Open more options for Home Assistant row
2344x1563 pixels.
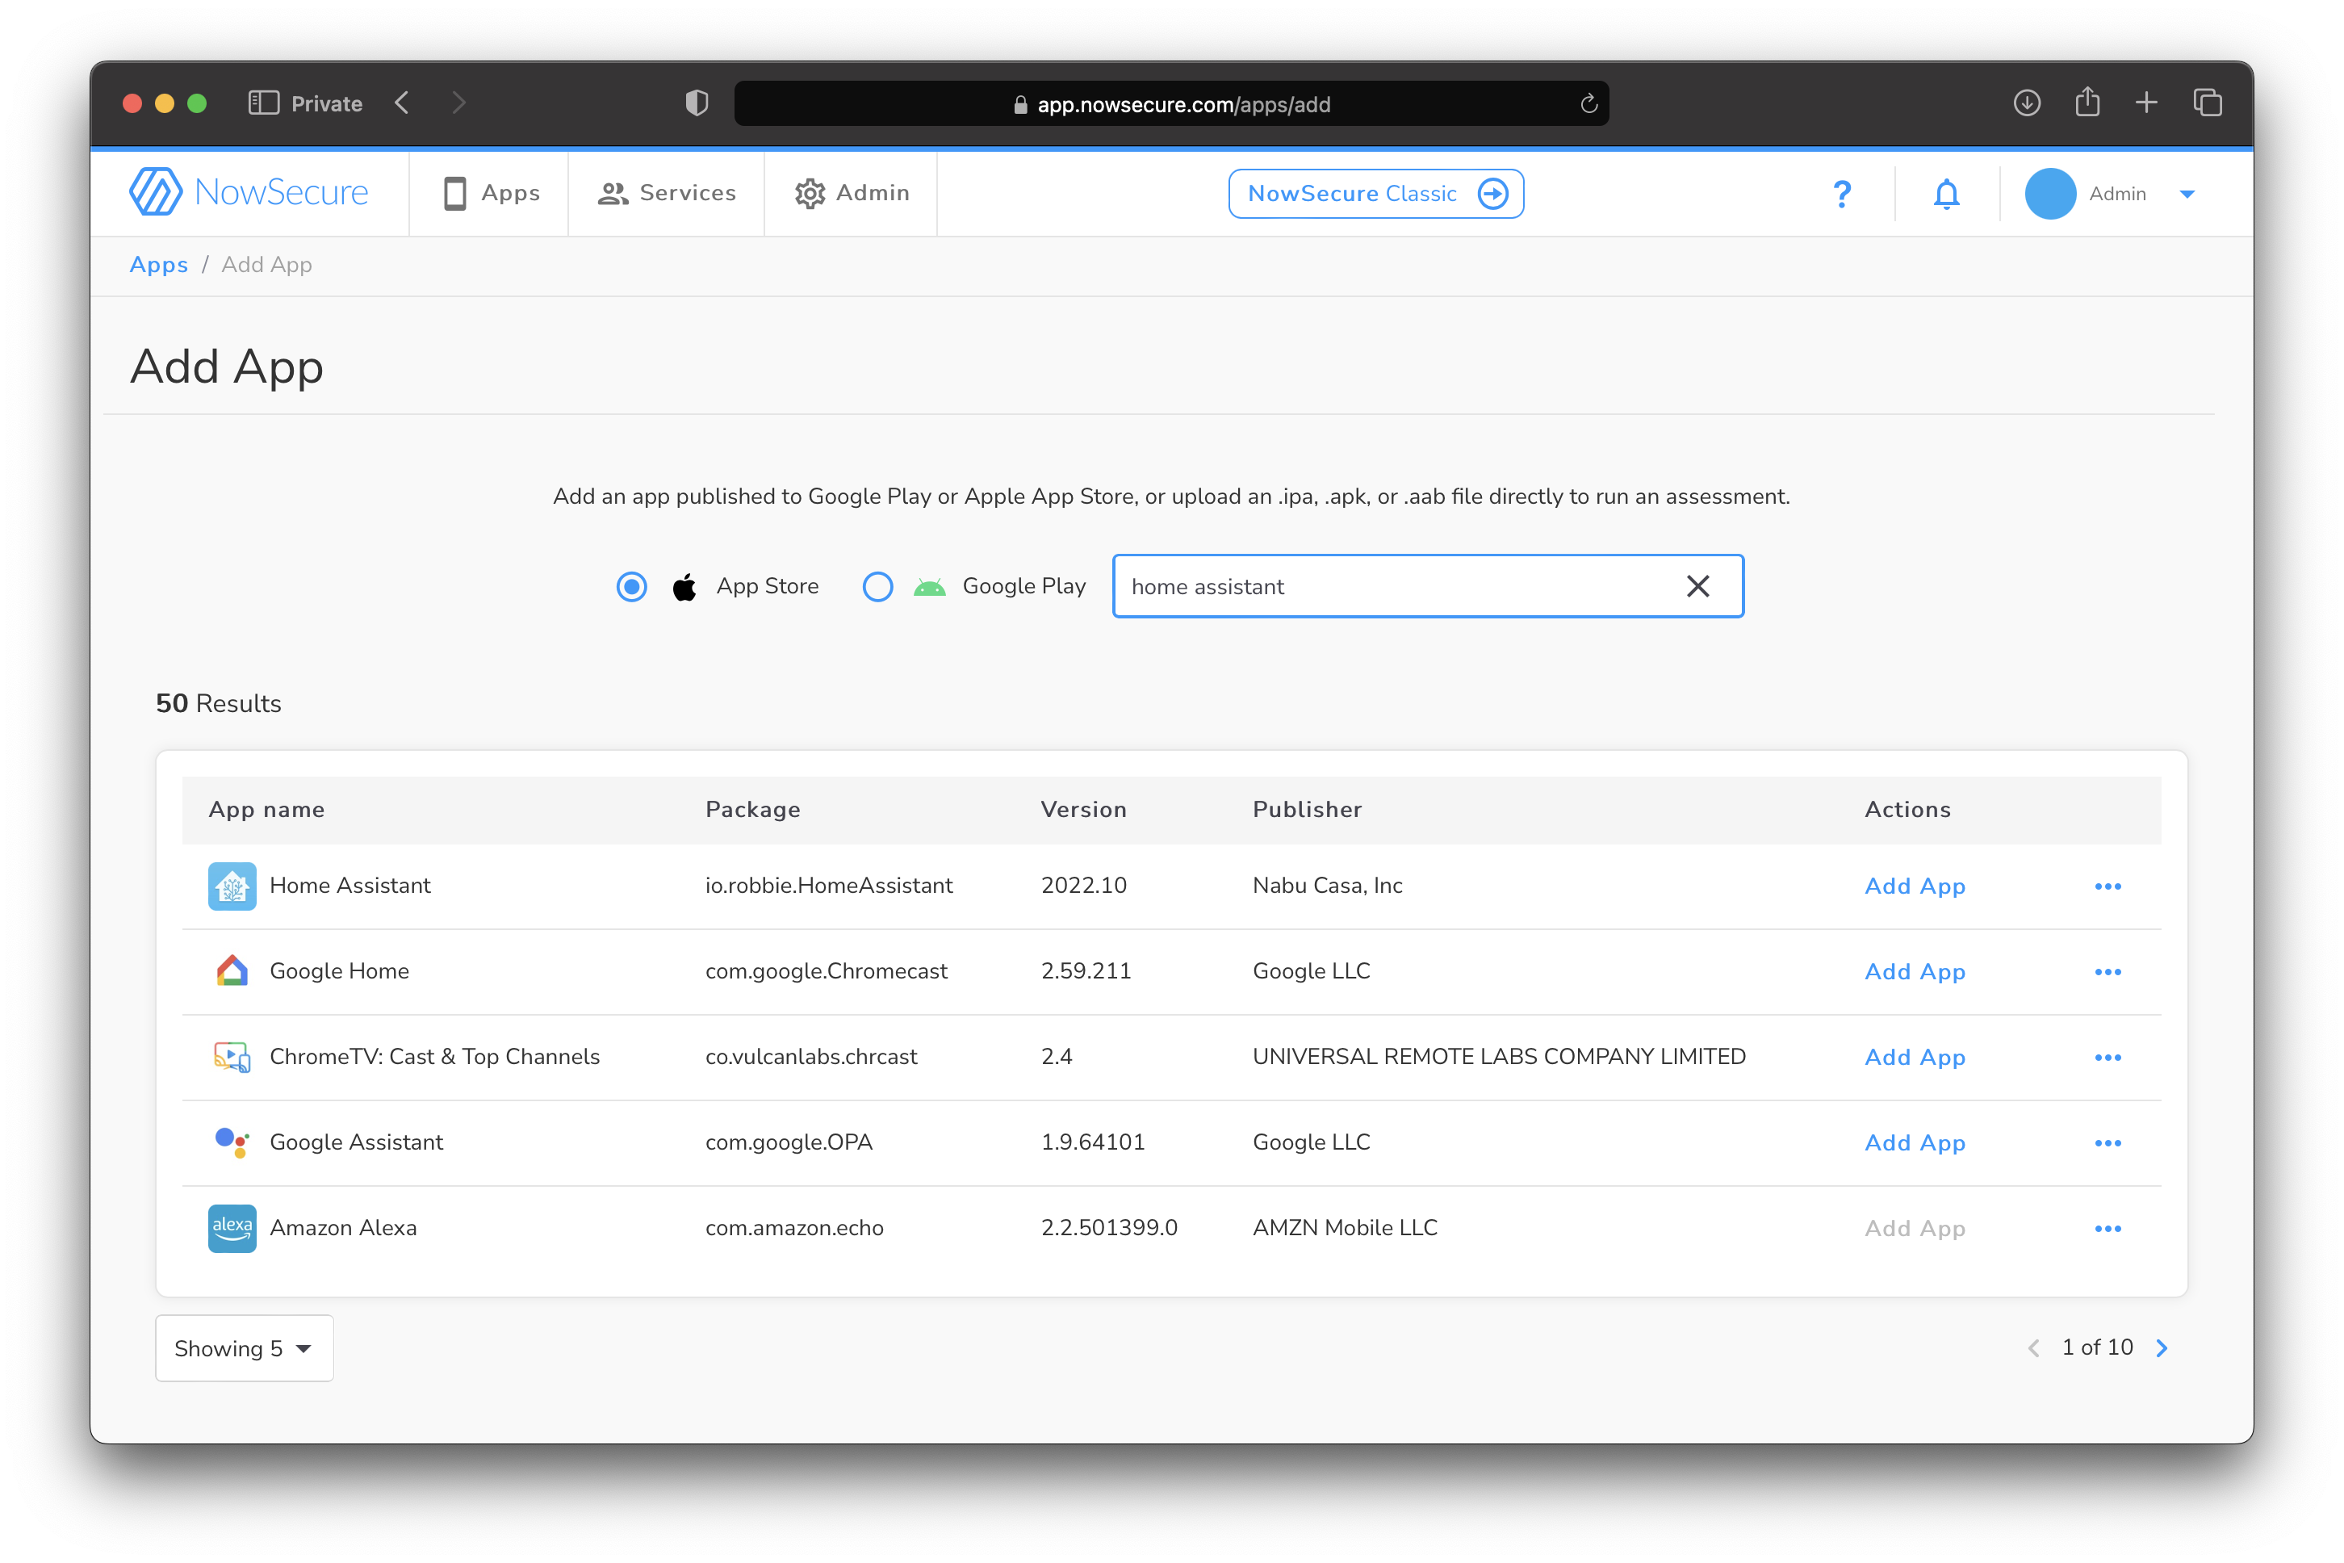(x=2108, y=886)
